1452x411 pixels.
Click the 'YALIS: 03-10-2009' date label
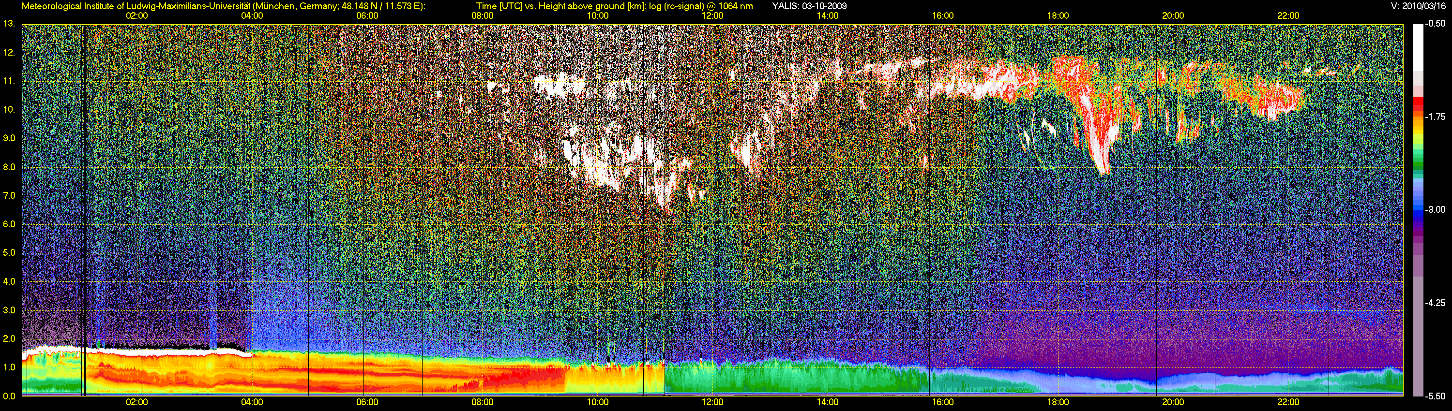(809, 6)
